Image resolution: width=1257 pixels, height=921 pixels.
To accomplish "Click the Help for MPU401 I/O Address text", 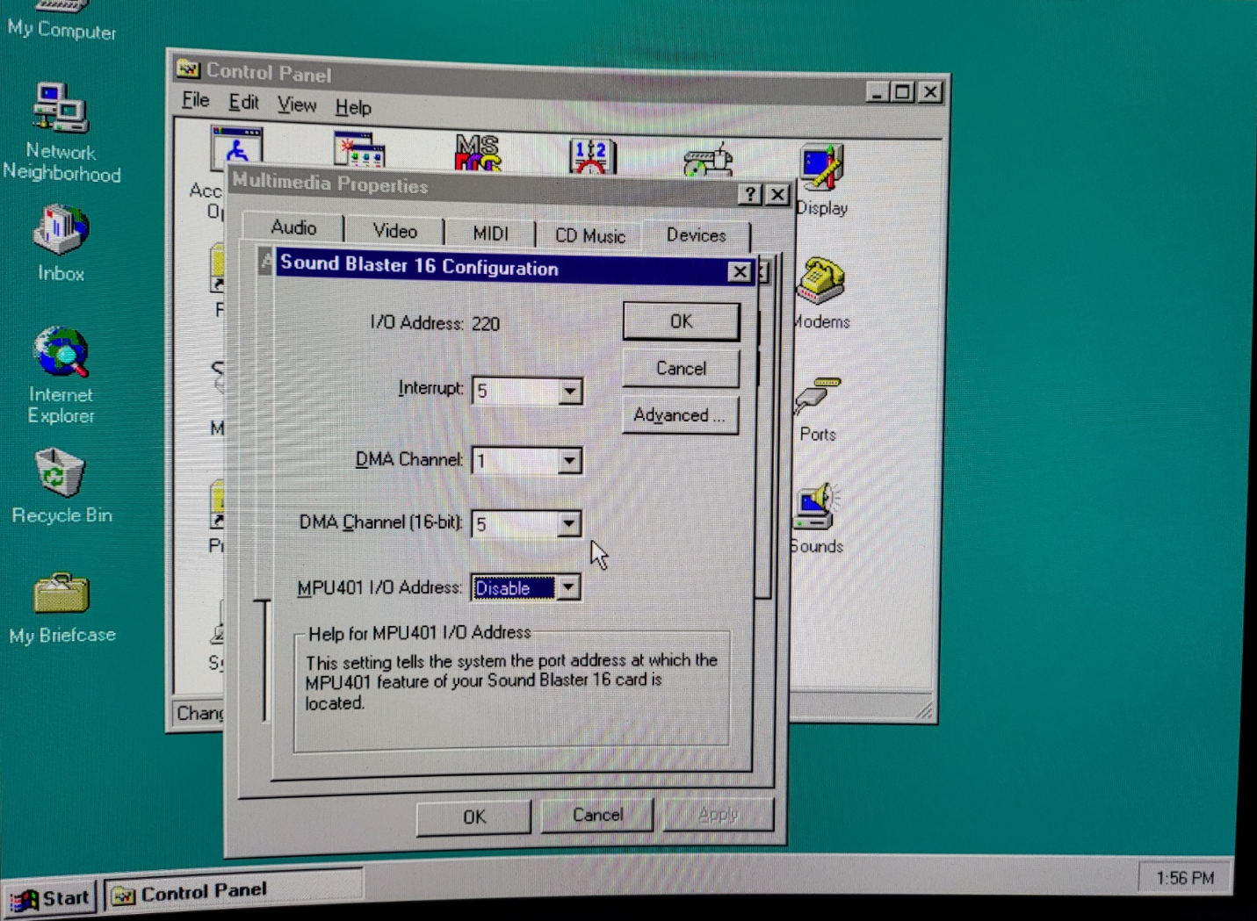I will tap(420, 632).
